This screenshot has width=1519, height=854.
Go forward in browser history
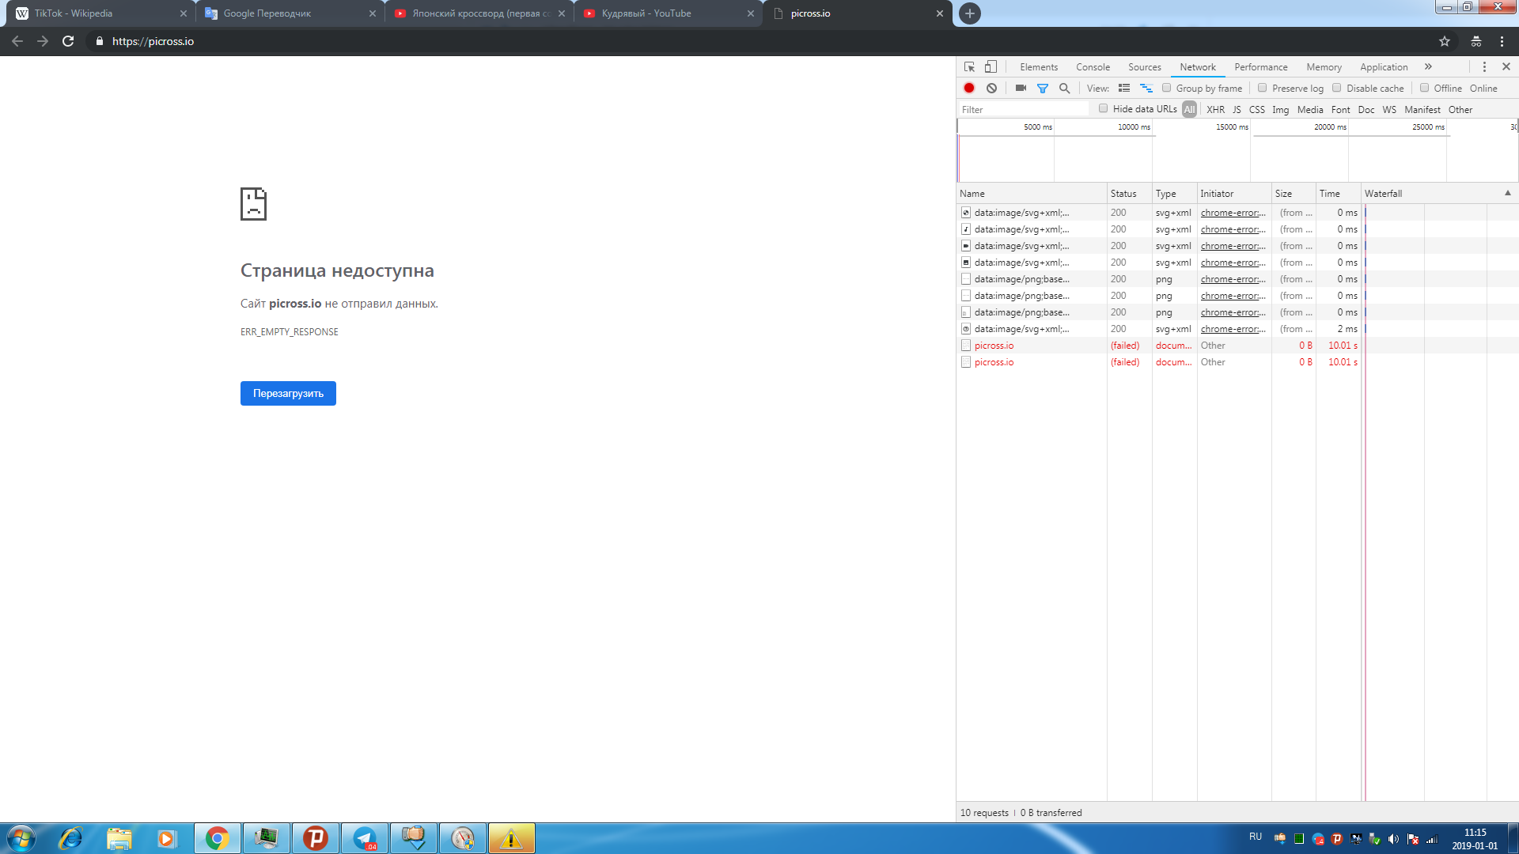43,41
